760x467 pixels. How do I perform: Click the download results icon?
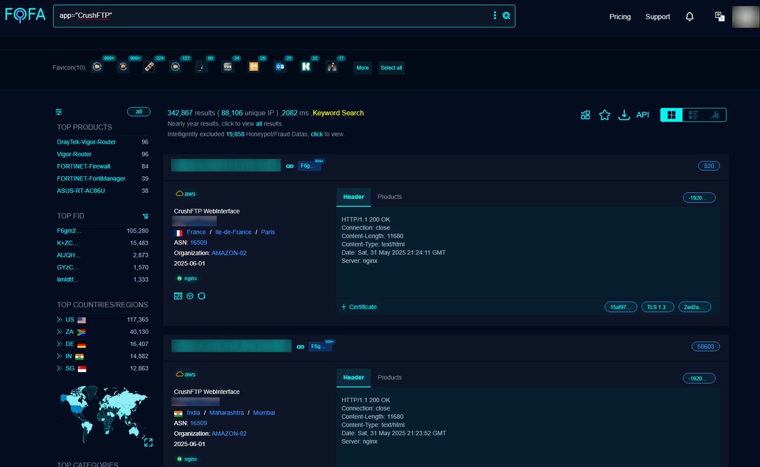[624, 115]
